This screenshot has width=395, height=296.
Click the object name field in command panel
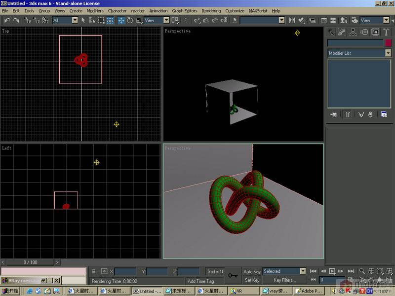tap(355, 43)
